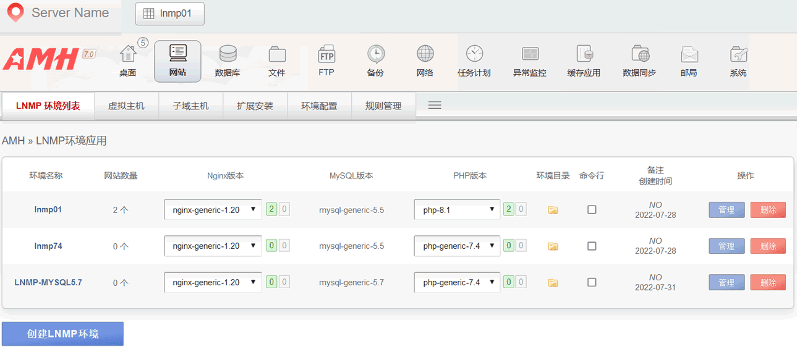
Task: Open environment folder for LNMP-MYSQL5.7
Action: 553,283
